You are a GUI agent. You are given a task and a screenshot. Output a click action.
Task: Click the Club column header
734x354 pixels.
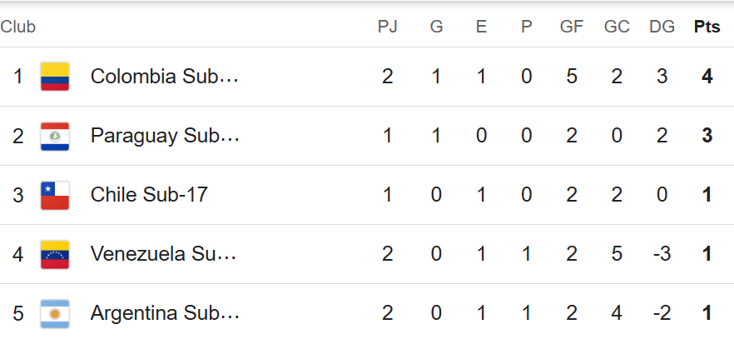point(17,27)
